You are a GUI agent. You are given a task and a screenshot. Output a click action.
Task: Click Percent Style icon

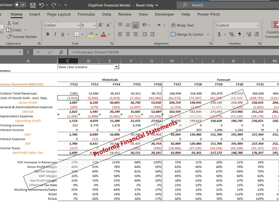[x=232, y=34]
